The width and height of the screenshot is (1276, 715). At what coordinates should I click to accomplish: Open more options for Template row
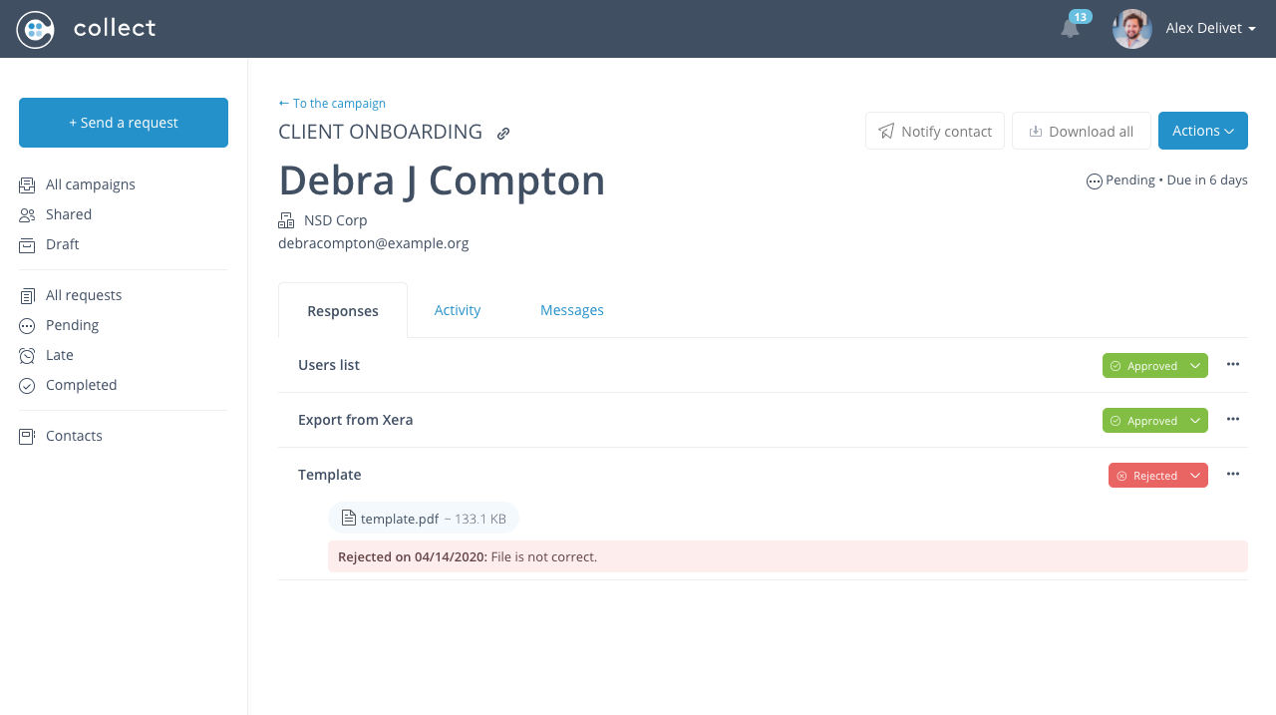pyautogui.click(x=1233, y=475)
